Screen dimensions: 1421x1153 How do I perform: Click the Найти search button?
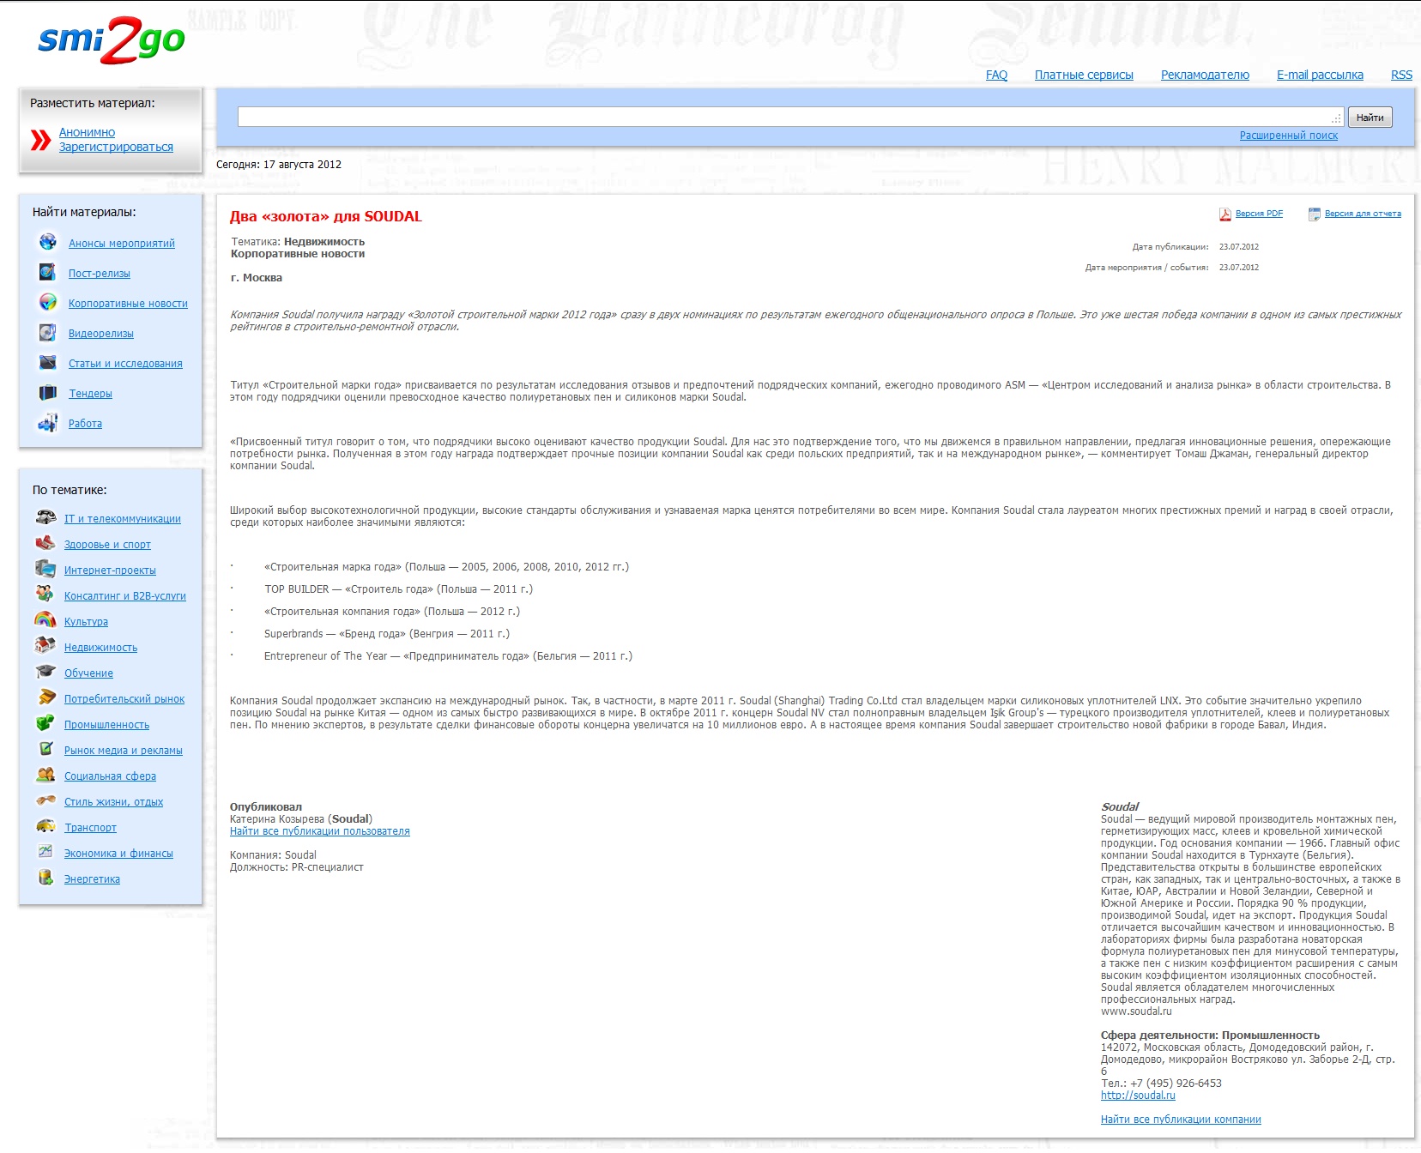coord(1370,118)
